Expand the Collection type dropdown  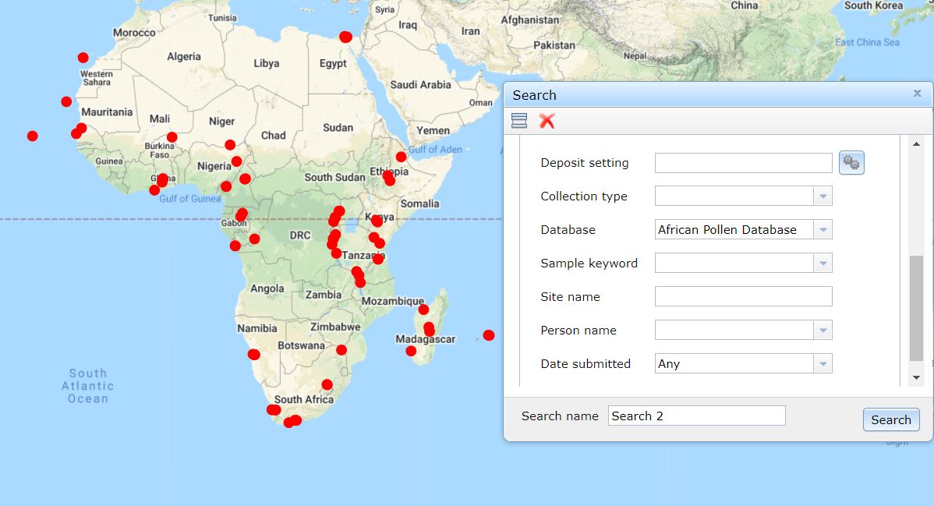pyautogui.click(x=823, y=196)
